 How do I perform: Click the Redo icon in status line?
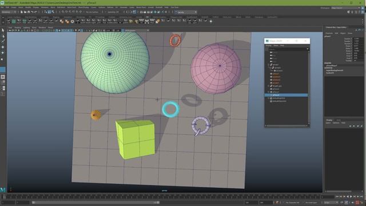[35, 12]
